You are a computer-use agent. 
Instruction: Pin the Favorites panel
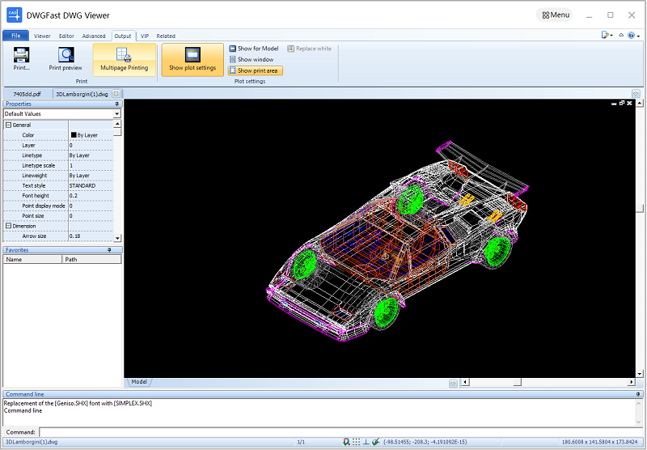pos(110,250)
